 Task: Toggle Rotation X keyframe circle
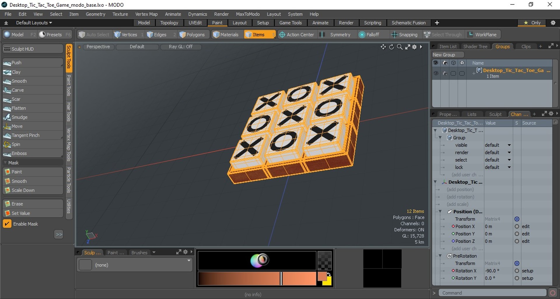click(x=517, y=271)
